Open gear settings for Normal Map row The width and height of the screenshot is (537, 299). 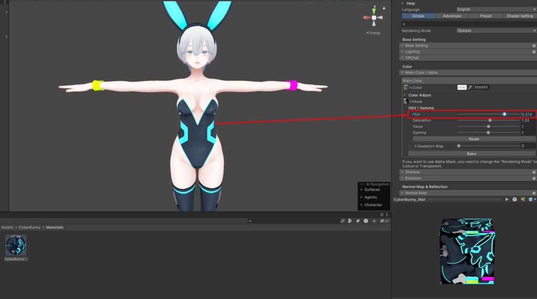tap(533, 193)
